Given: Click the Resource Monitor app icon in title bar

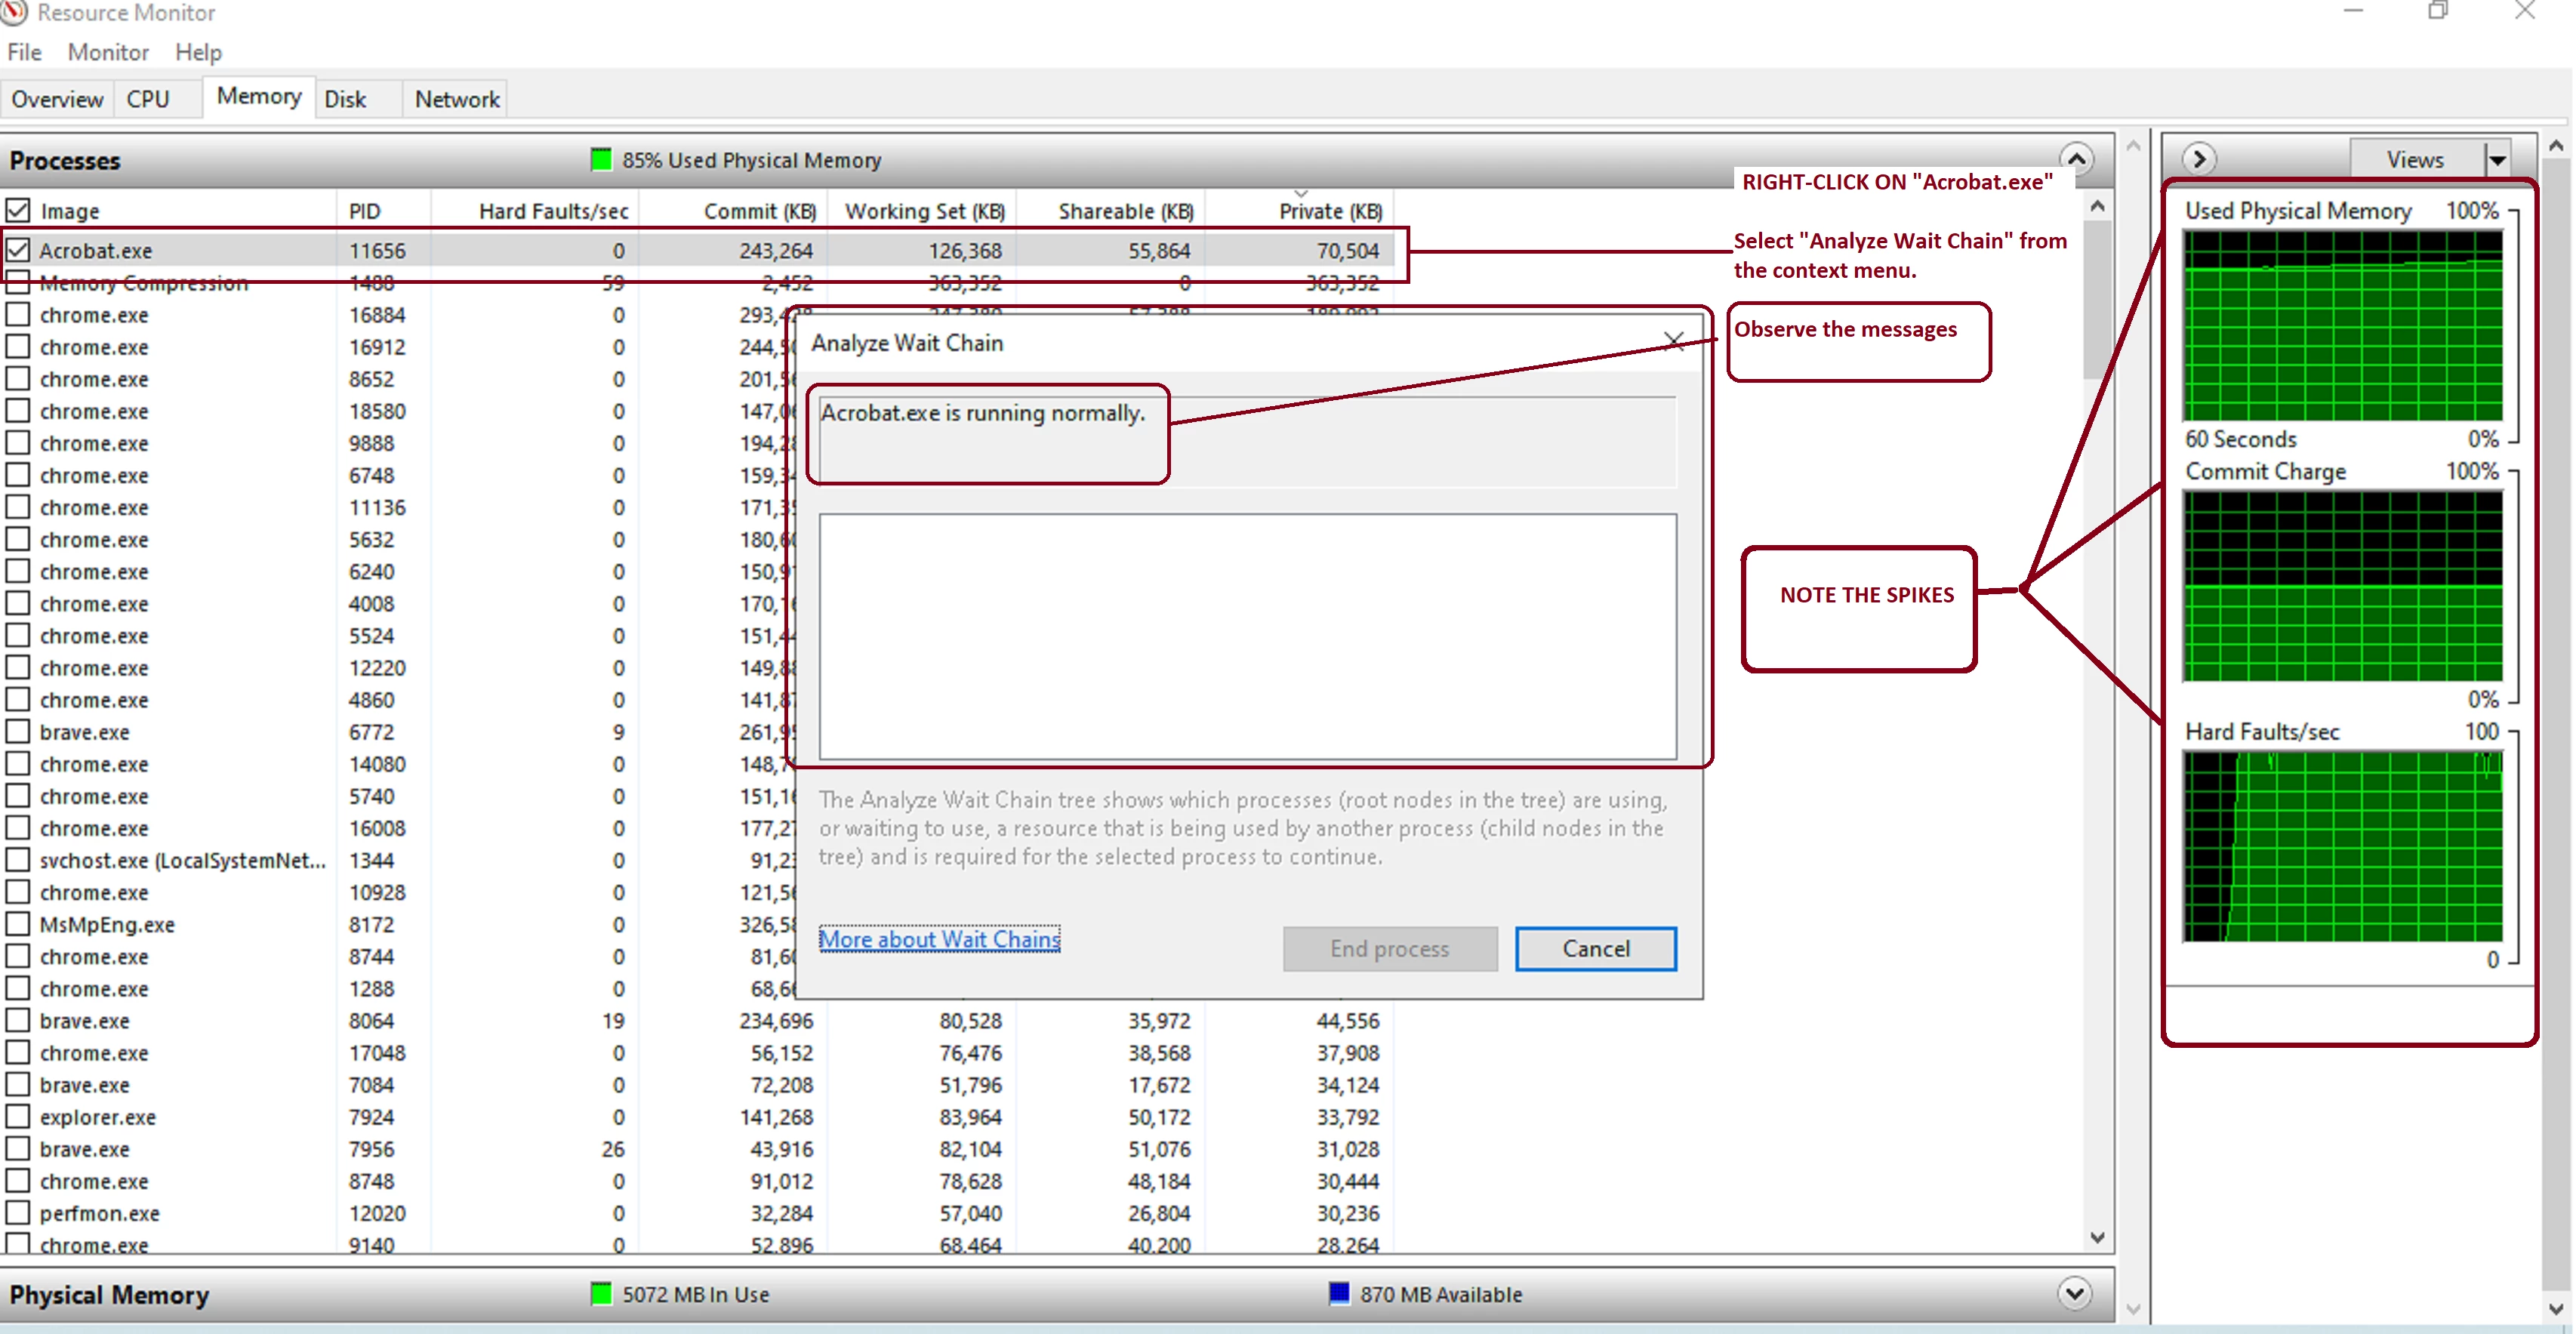Looking at the screenshot, I should (x=14, y=12).
